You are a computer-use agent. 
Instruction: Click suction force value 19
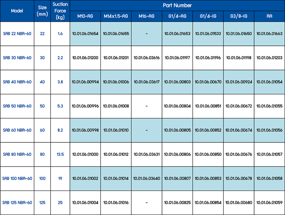click(x=60, y=178)
